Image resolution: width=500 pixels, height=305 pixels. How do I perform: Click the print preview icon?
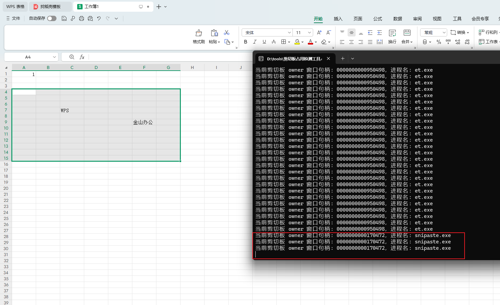[90, 18]
